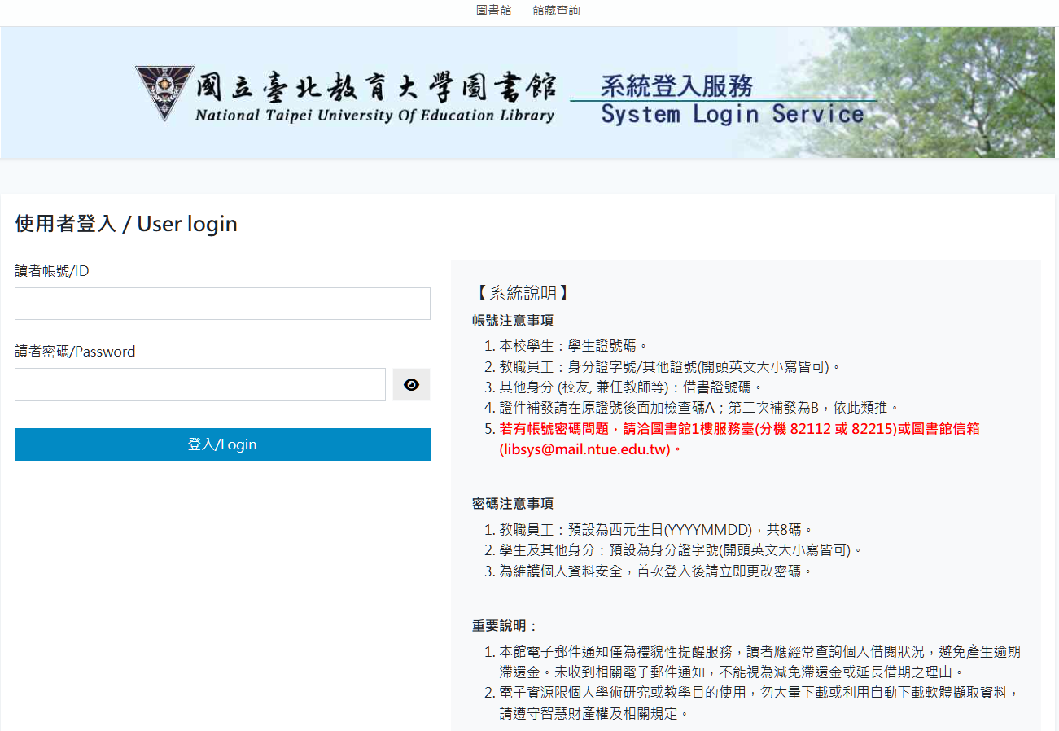Viewport: 1059px width, 731px height.
Task: Focus the 讀者密碼/Password input field
Action: [200, 384]
